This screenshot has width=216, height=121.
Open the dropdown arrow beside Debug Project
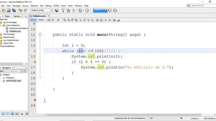[x=83, y=10]
